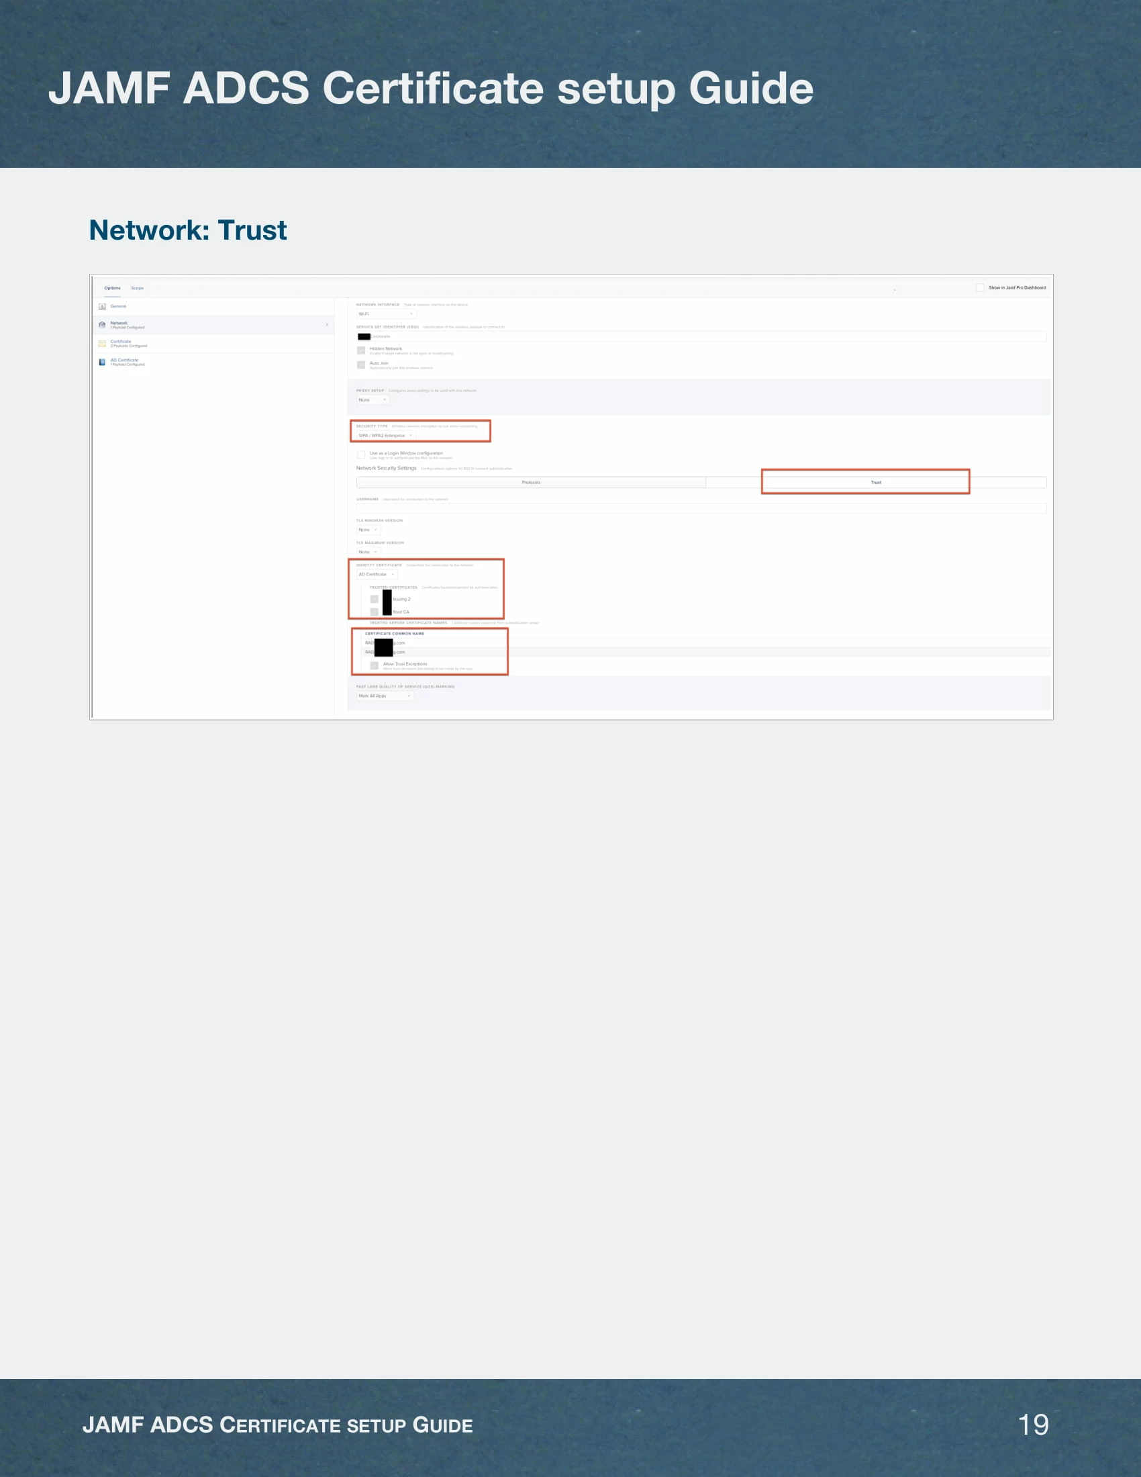The height and width of the screenshot is (1477, 1141).
Task: Enable Use as a Login Window configuration
Action: [361, 455]
